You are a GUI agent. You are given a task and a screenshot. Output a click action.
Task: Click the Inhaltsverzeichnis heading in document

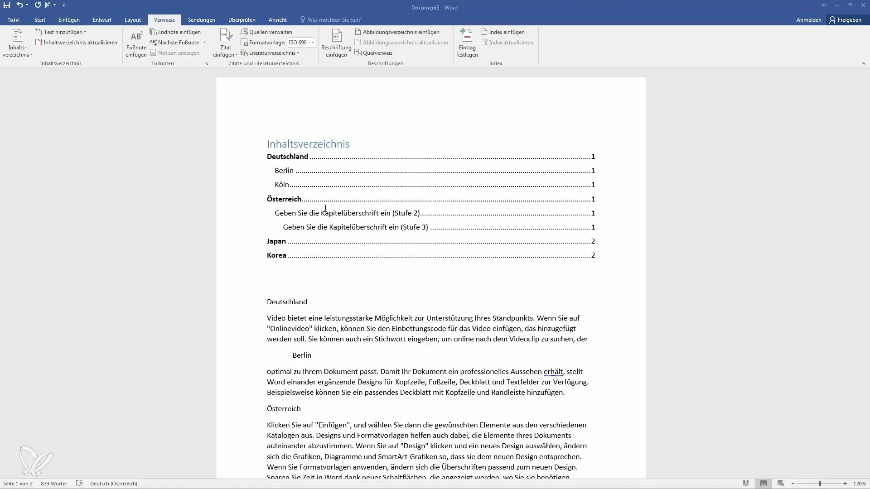click(308, 144)
